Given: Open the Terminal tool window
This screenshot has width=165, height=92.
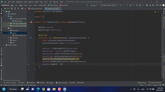Looking at the screenshot, I should [41, 83].
